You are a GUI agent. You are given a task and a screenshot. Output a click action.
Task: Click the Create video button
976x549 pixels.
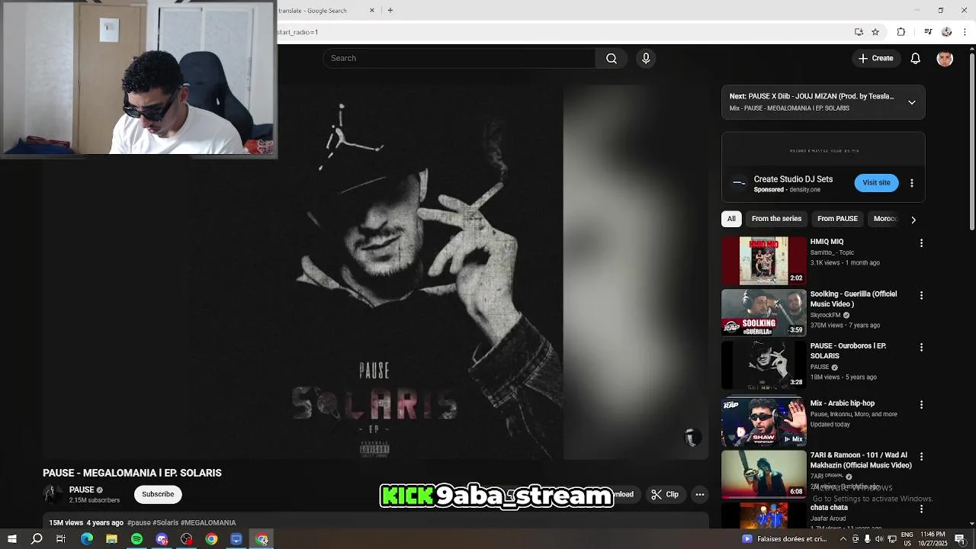pos(875,59)
